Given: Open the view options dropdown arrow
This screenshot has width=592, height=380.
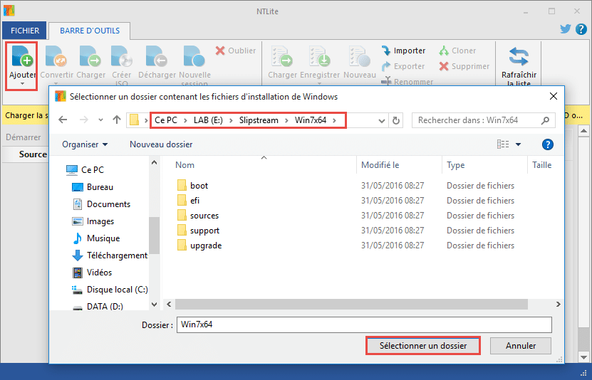Looking at the screenshot, I should [519, 144].
